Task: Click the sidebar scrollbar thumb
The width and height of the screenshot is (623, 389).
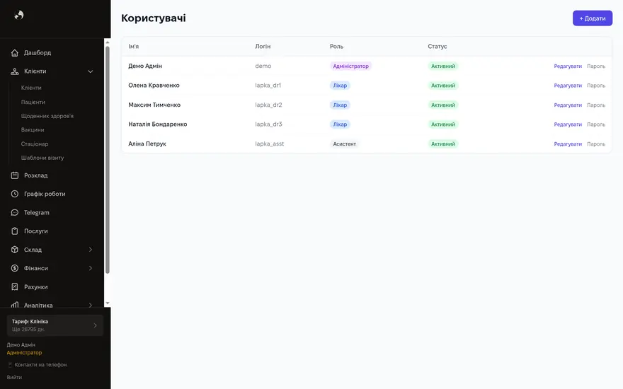Action: pyautogui.click(x=108, y=160)
